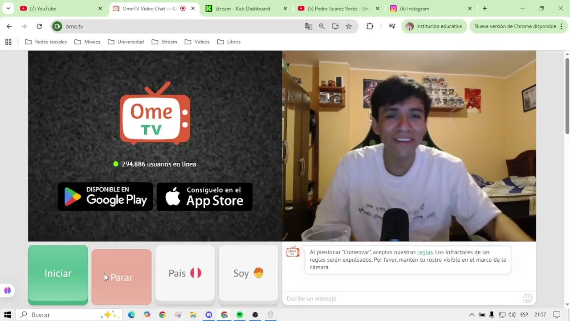Click the App Store download badge
The height and width of the screenshot is (321, 570).
tap(205, 197)
